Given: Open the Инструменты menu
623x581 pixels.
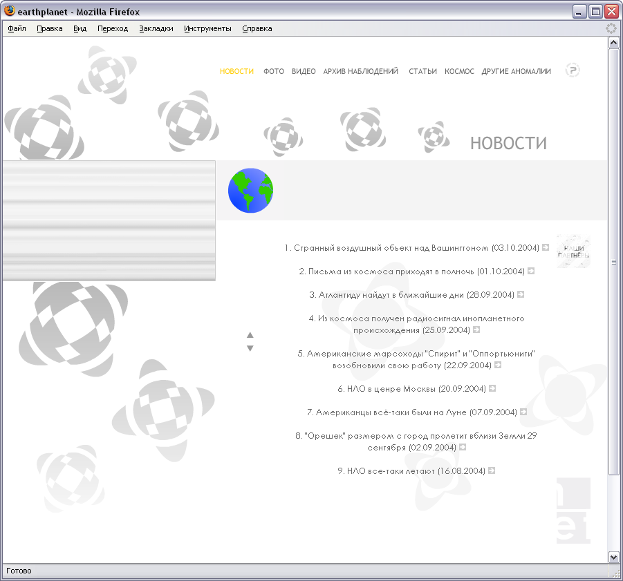Looking at the screenshot, I should point(207,28).
